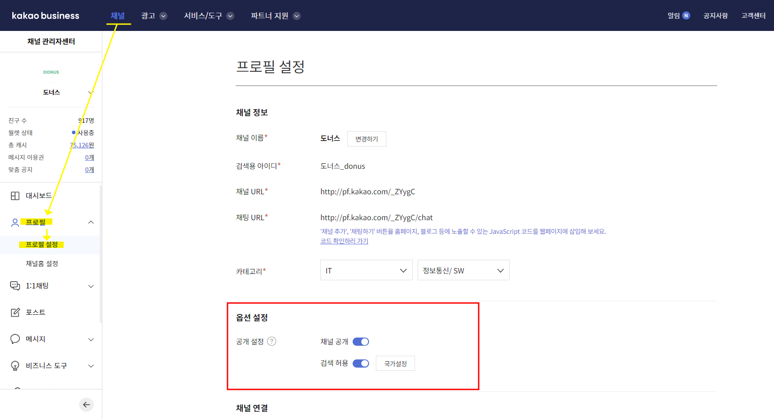Click the 공개 설정 help question mark
This screenshot has width=774, height=419.
[272, 341]
